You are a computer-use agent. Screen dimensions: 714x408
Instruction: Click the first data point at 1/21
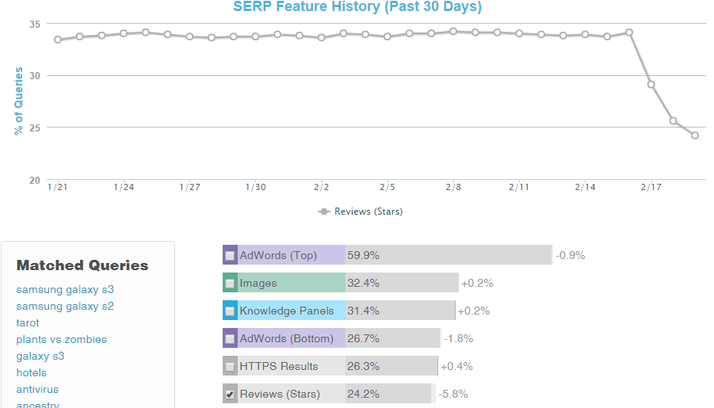click(58, 40)
